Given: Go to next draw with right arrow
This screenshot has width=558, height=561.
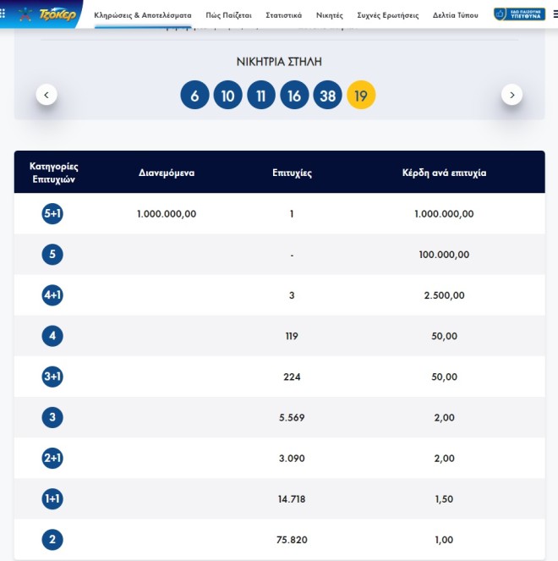Looking at the screenshot, I should coord(511,95).
